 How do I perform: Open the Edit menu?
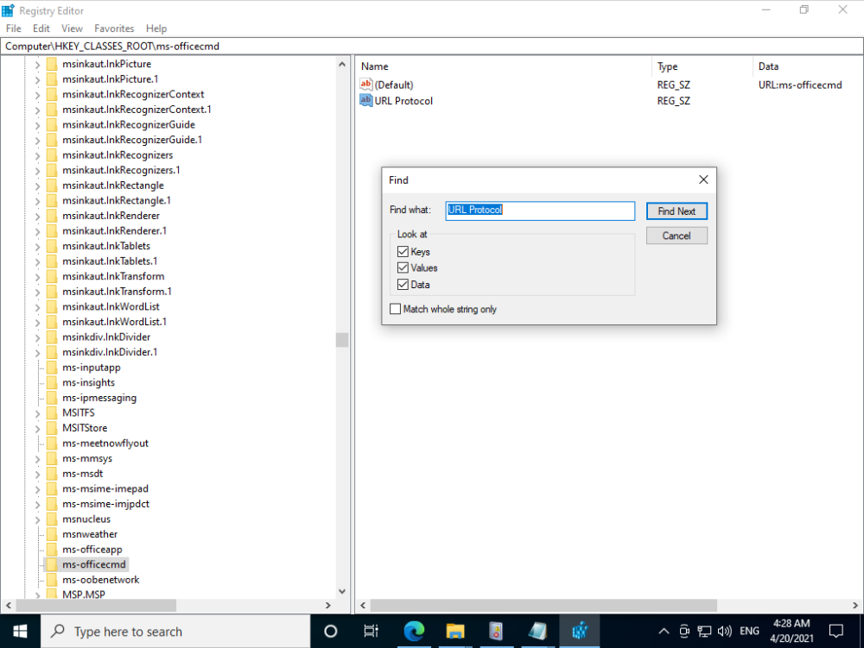(x=41, y=28)
